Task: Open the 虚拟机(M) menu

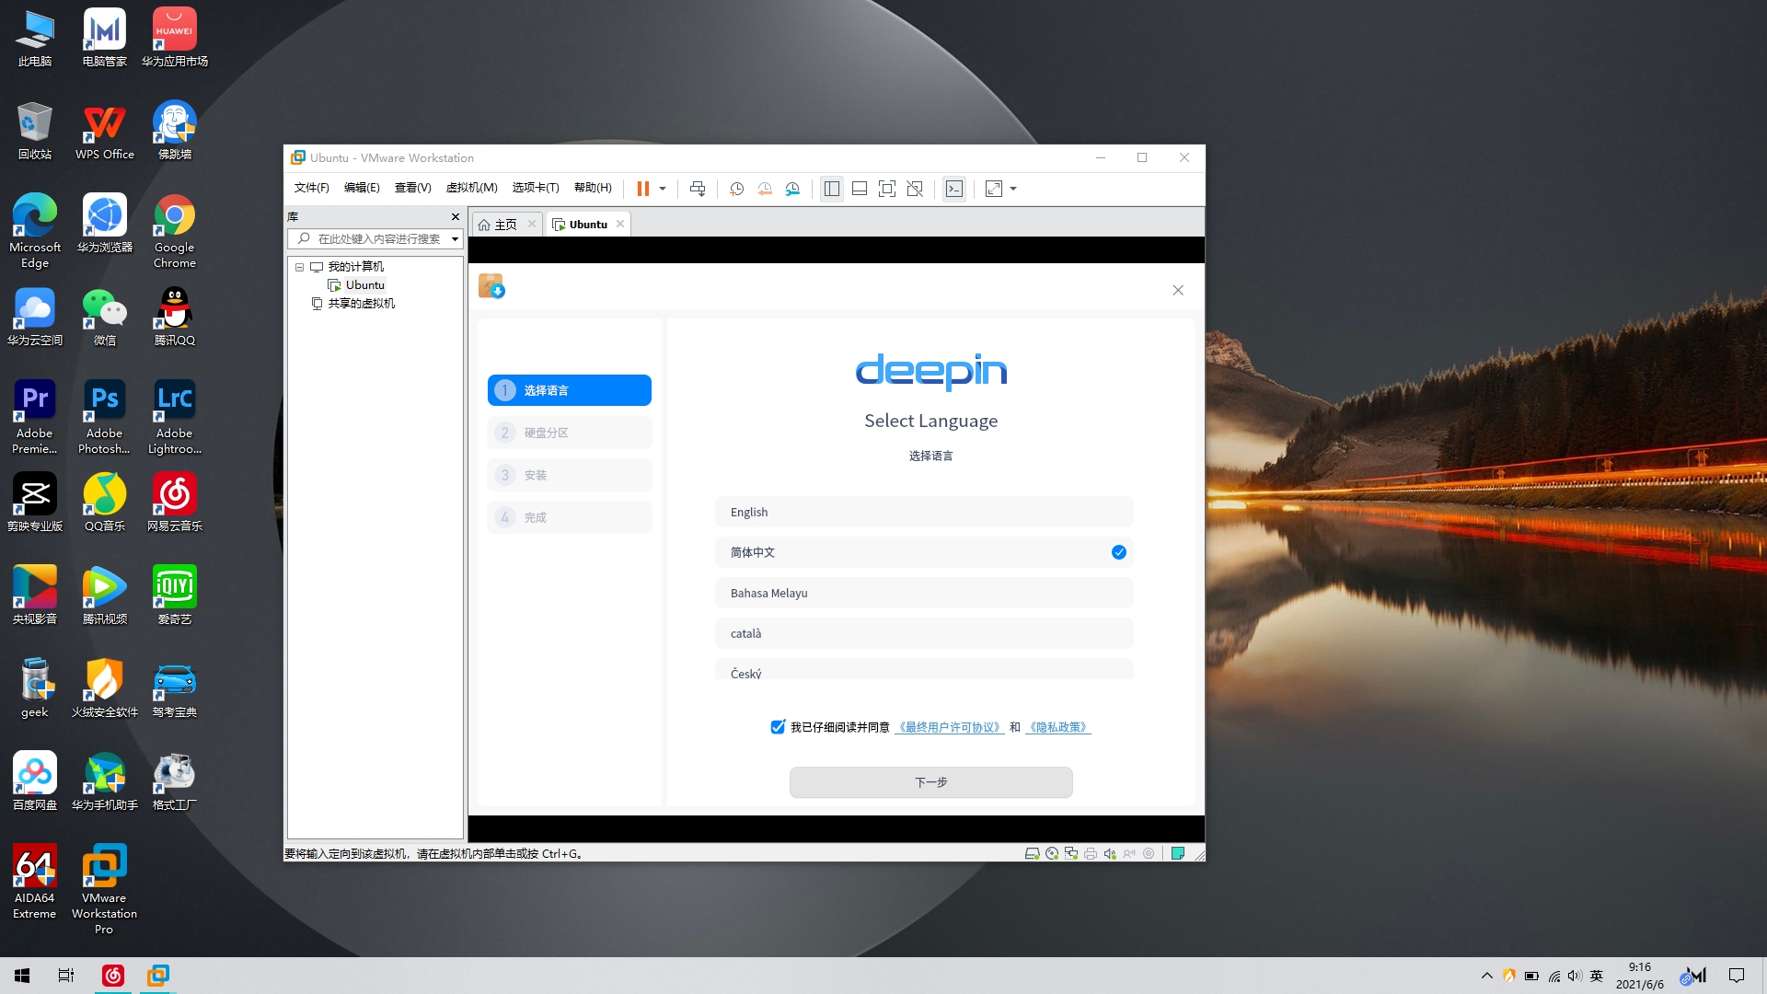Action: (472, 188)
